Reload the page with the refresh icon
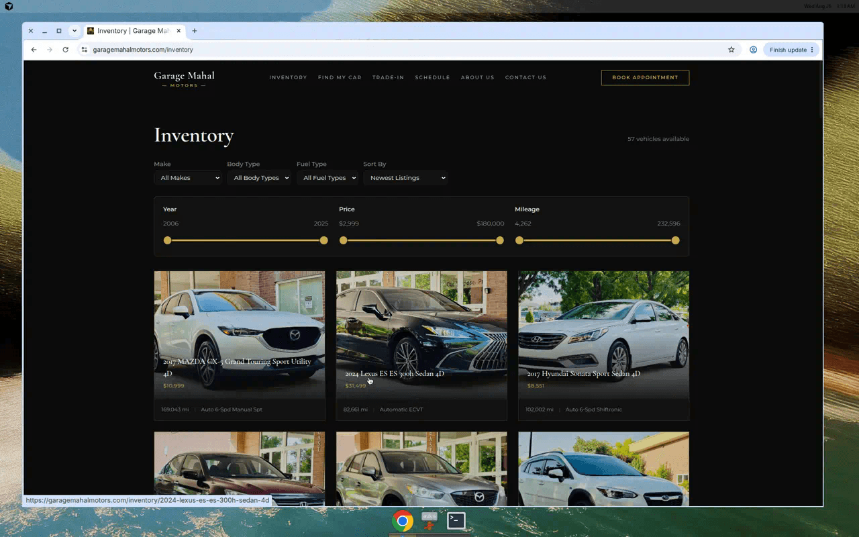Viewport: 859px width, 537px height. click(x=65, y=50)
